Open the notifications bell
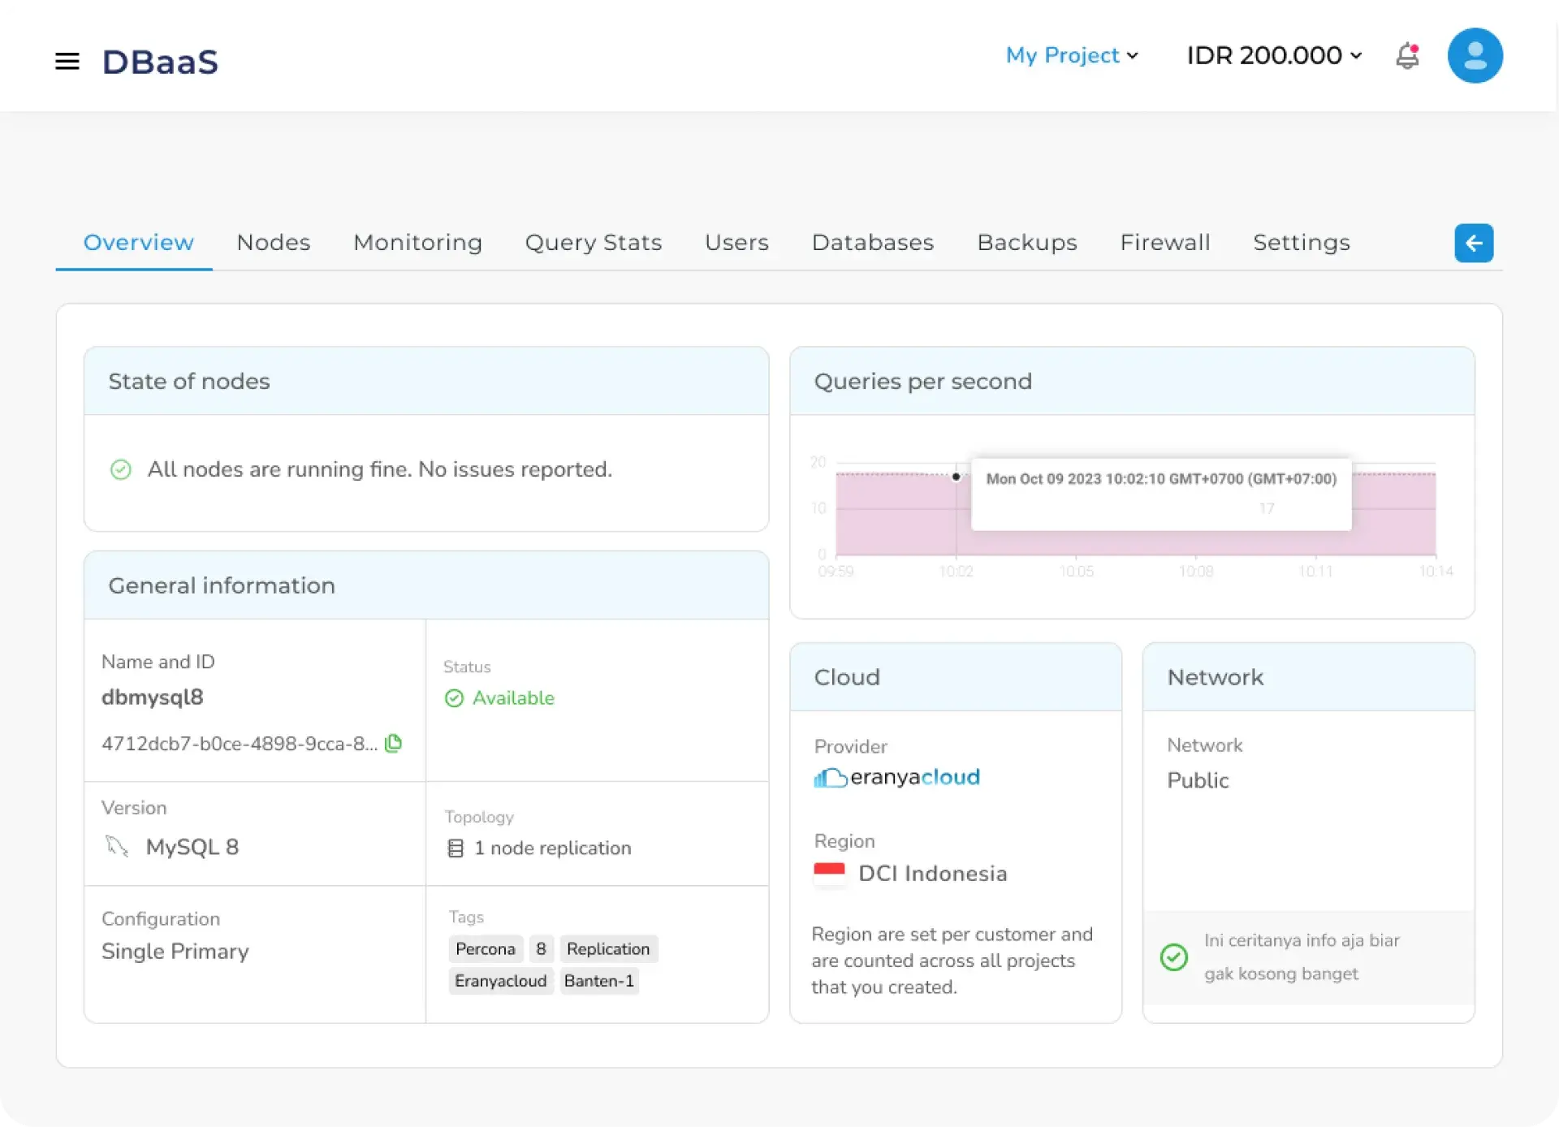1559x1127 pixels. coord(1407,56)
